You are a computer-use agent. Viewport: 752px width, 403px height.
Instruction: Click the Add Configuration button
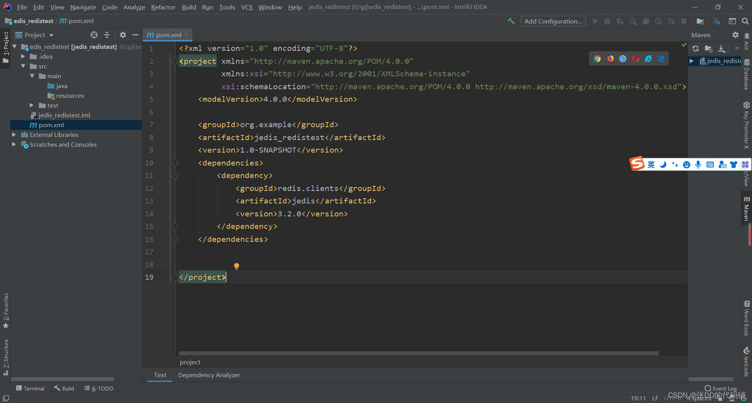(553, 21)
